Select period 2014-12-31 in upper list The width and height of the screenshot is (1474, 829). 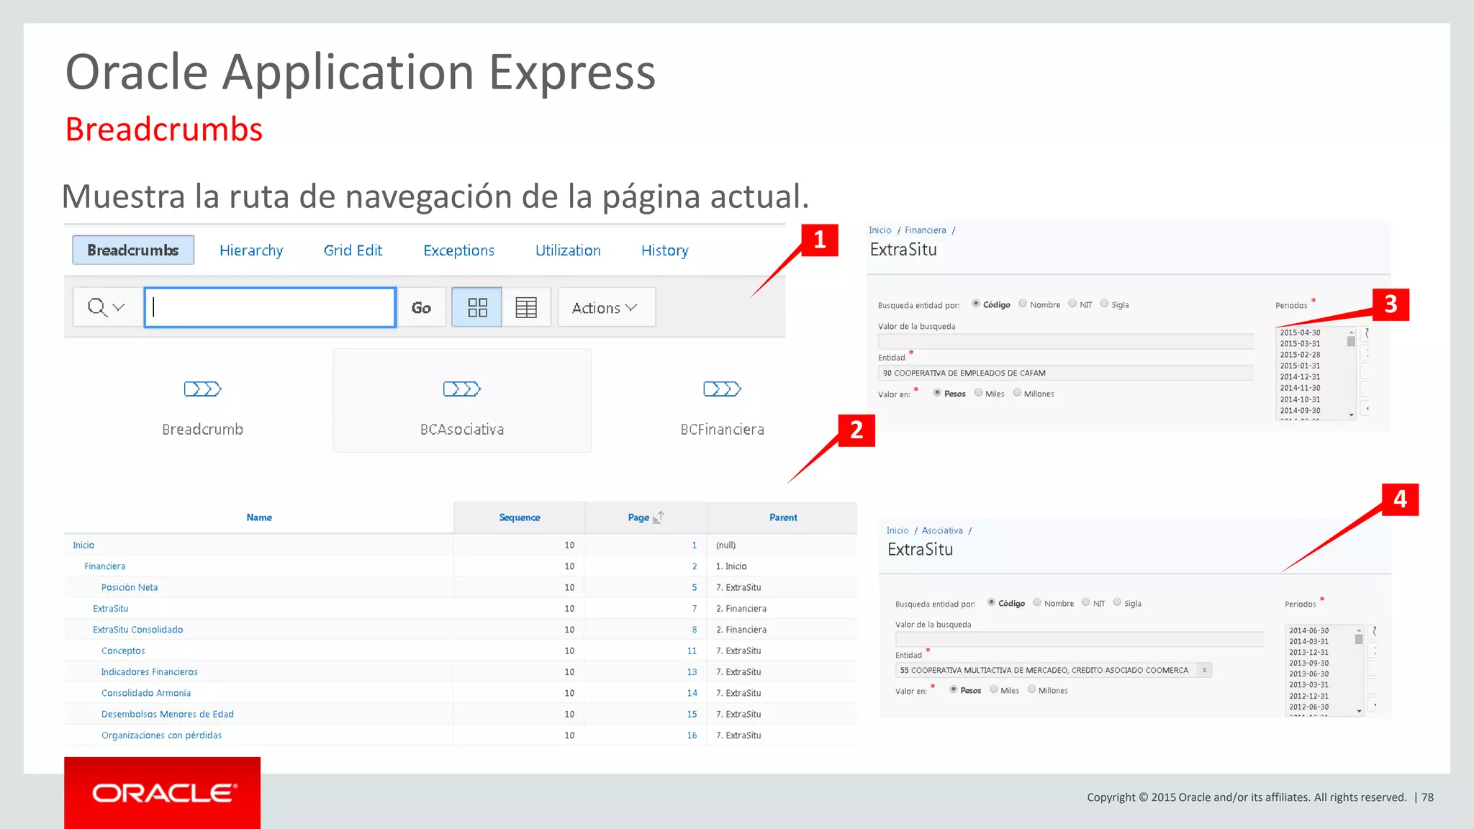point(1300,377)
